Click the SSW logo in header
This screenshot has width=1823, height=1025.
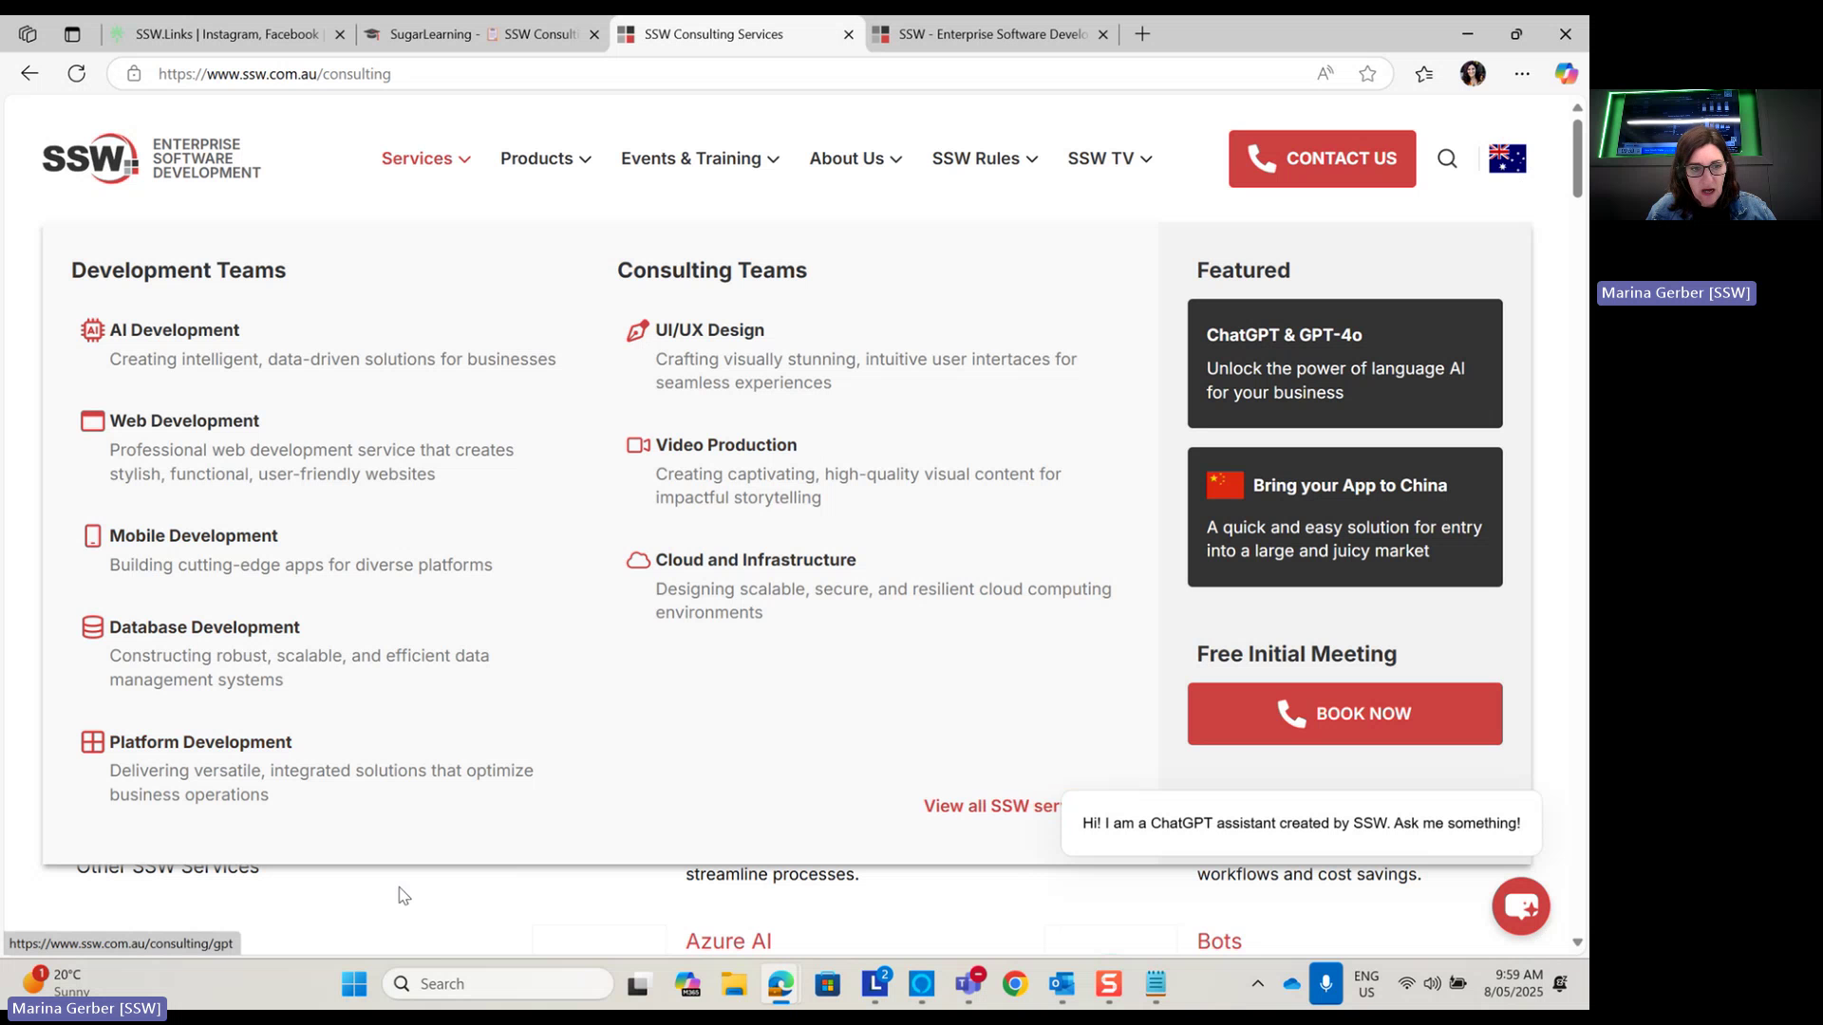[x=151, y=158]
